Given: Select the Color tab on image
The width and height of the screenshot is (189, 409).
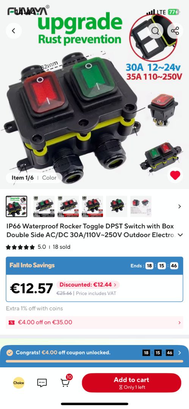Looking at the screenshot, I should click(x=49, y=178).
